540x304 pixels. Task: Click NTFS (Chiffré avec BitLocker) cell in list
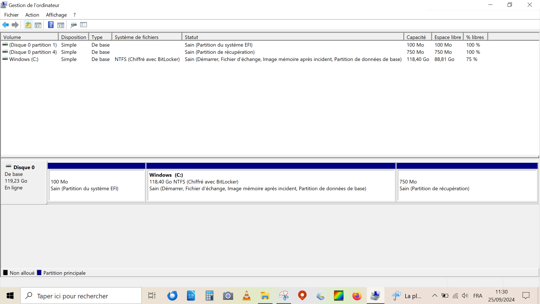147,59
